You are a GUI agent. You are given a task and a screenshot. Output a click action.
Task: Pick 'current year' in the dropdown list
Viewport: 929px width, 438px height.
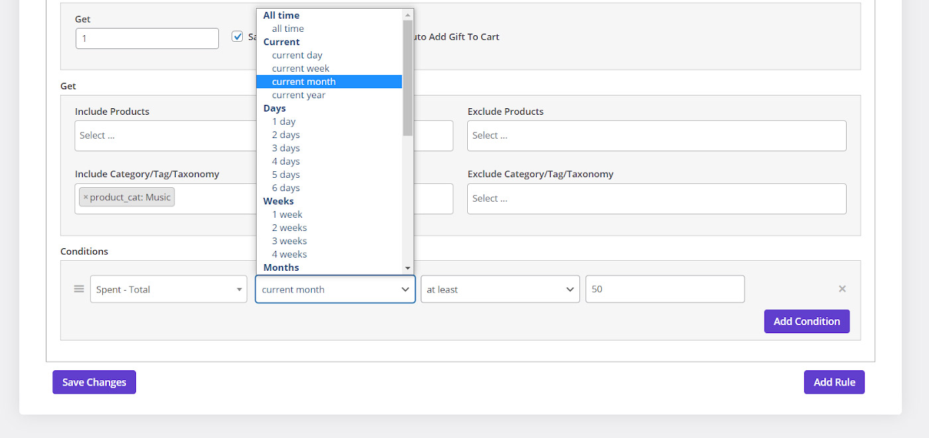tap(299, 95)
